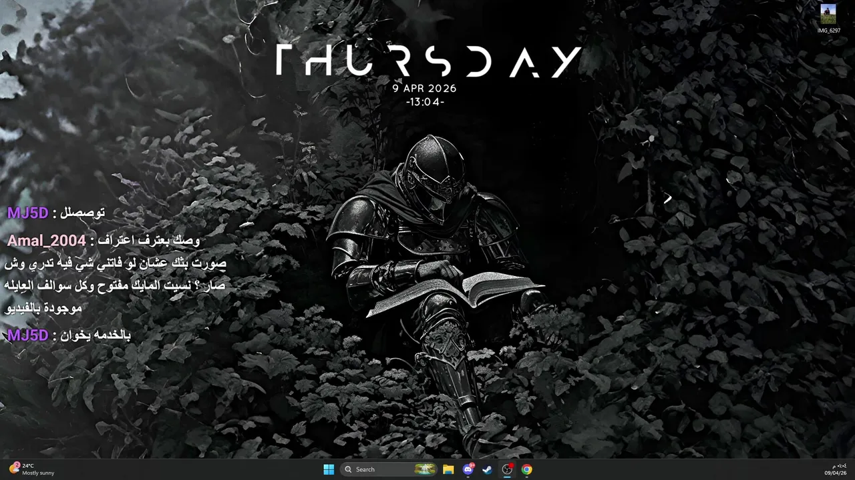Select the IMG_6297 desktop file
855x480 pixels.
[828, 19]
